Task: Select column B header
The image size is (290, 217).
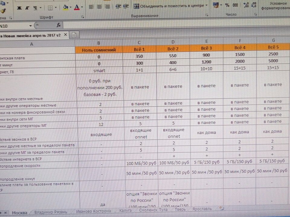Action: point(98,43)
